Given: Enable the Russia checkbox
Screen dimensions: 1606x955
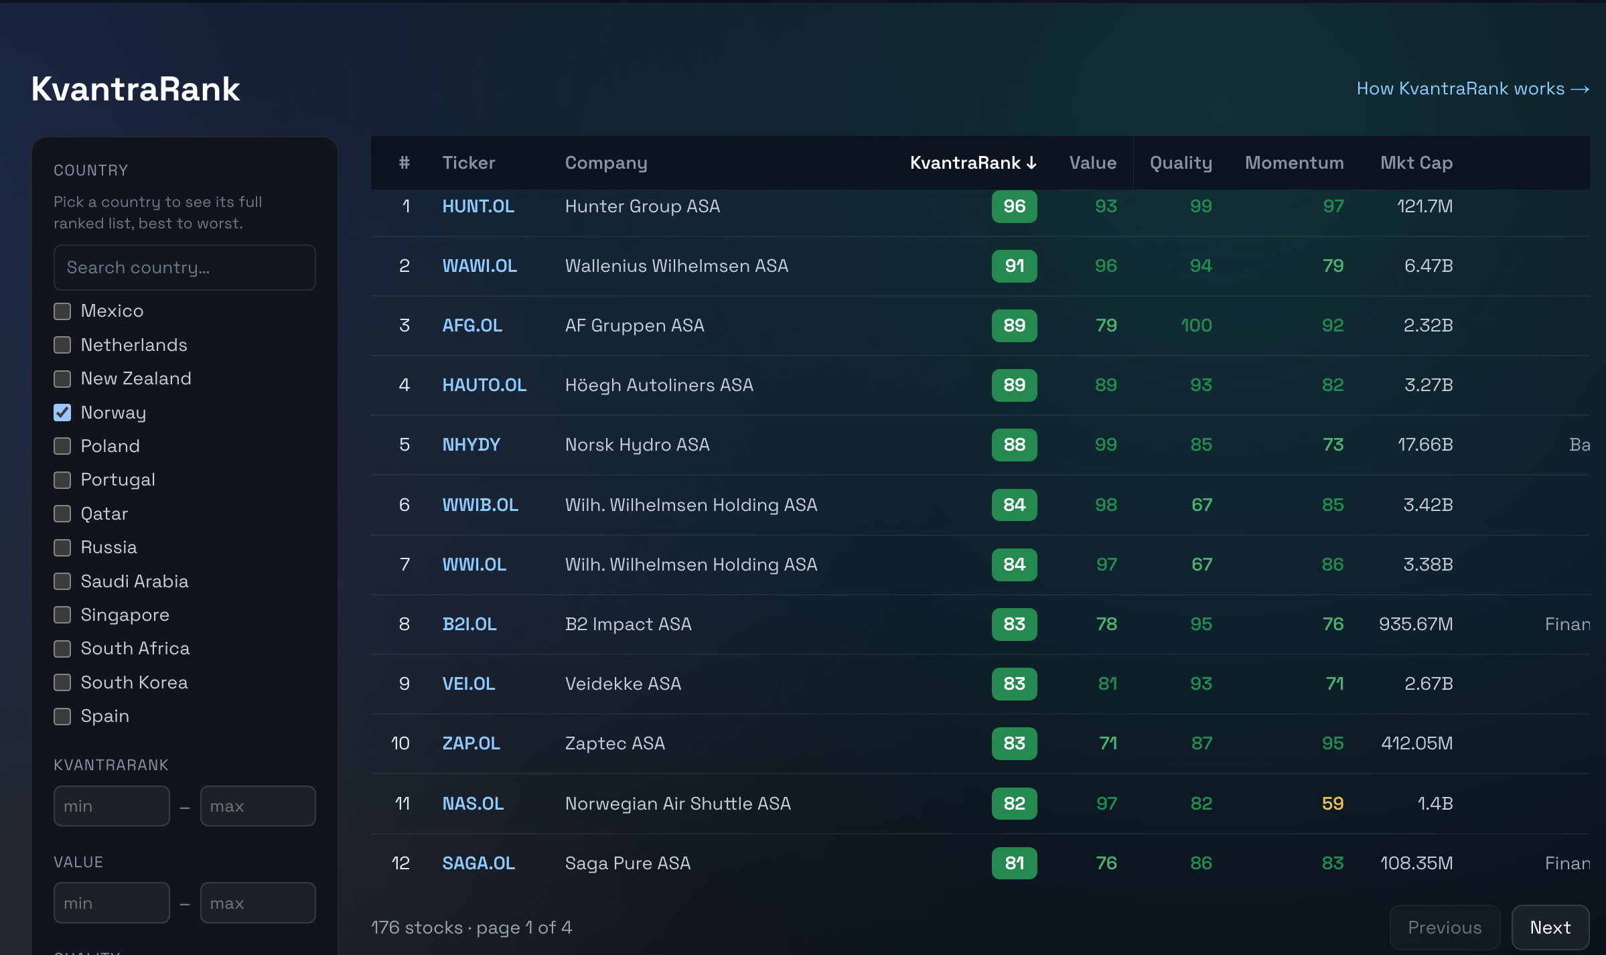Looking at the screenshot, I should pyautogui.click(x=62, y=547).
